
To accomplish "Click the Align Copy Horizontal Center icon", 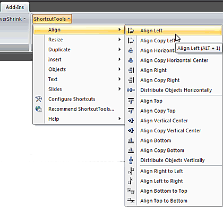I will [131, 60].
